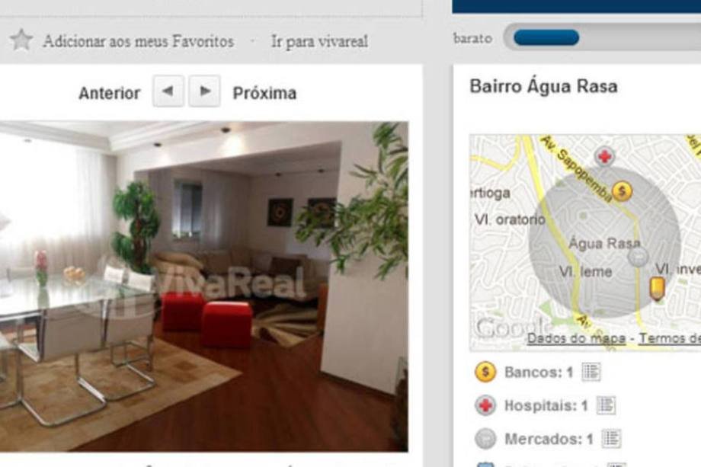Expand the Hospitais list icon
701x467 pixels.
[607, 405]
